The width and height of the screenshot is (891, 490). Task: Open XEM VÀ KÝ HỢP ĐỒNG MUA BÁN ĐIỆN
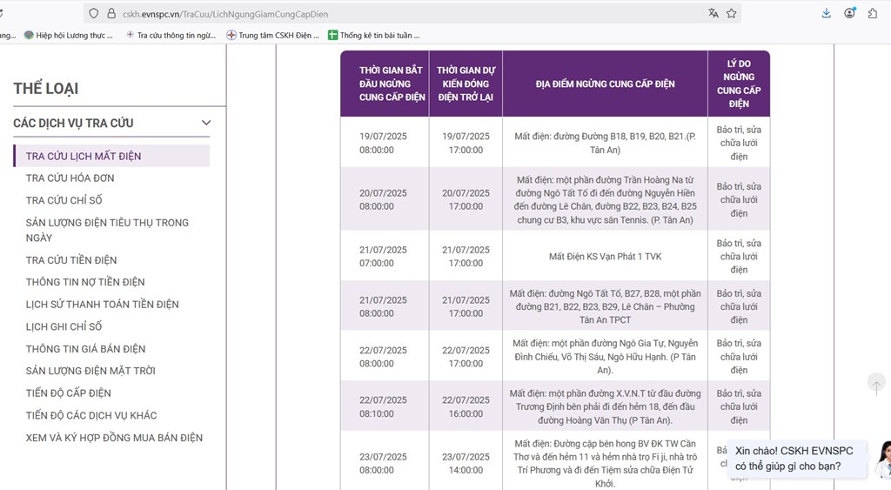114,437
